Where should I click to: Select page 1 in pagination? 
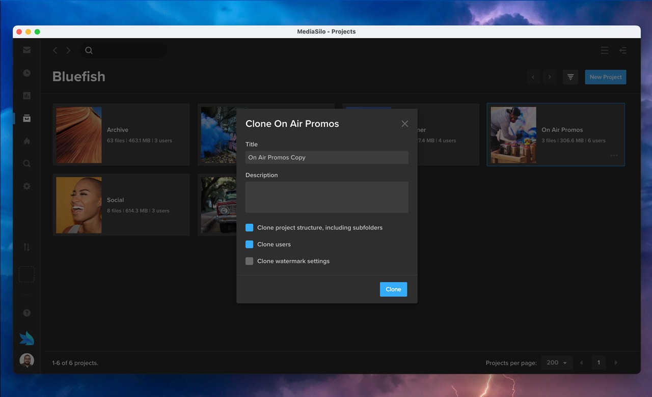tap(599, 362)
